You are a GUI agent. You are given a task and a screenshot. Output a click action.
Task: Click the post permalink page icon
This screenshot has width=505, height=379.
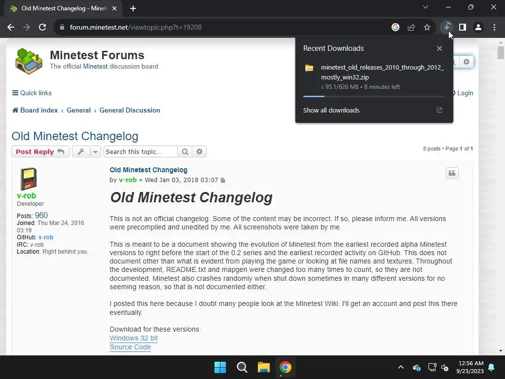223,180
